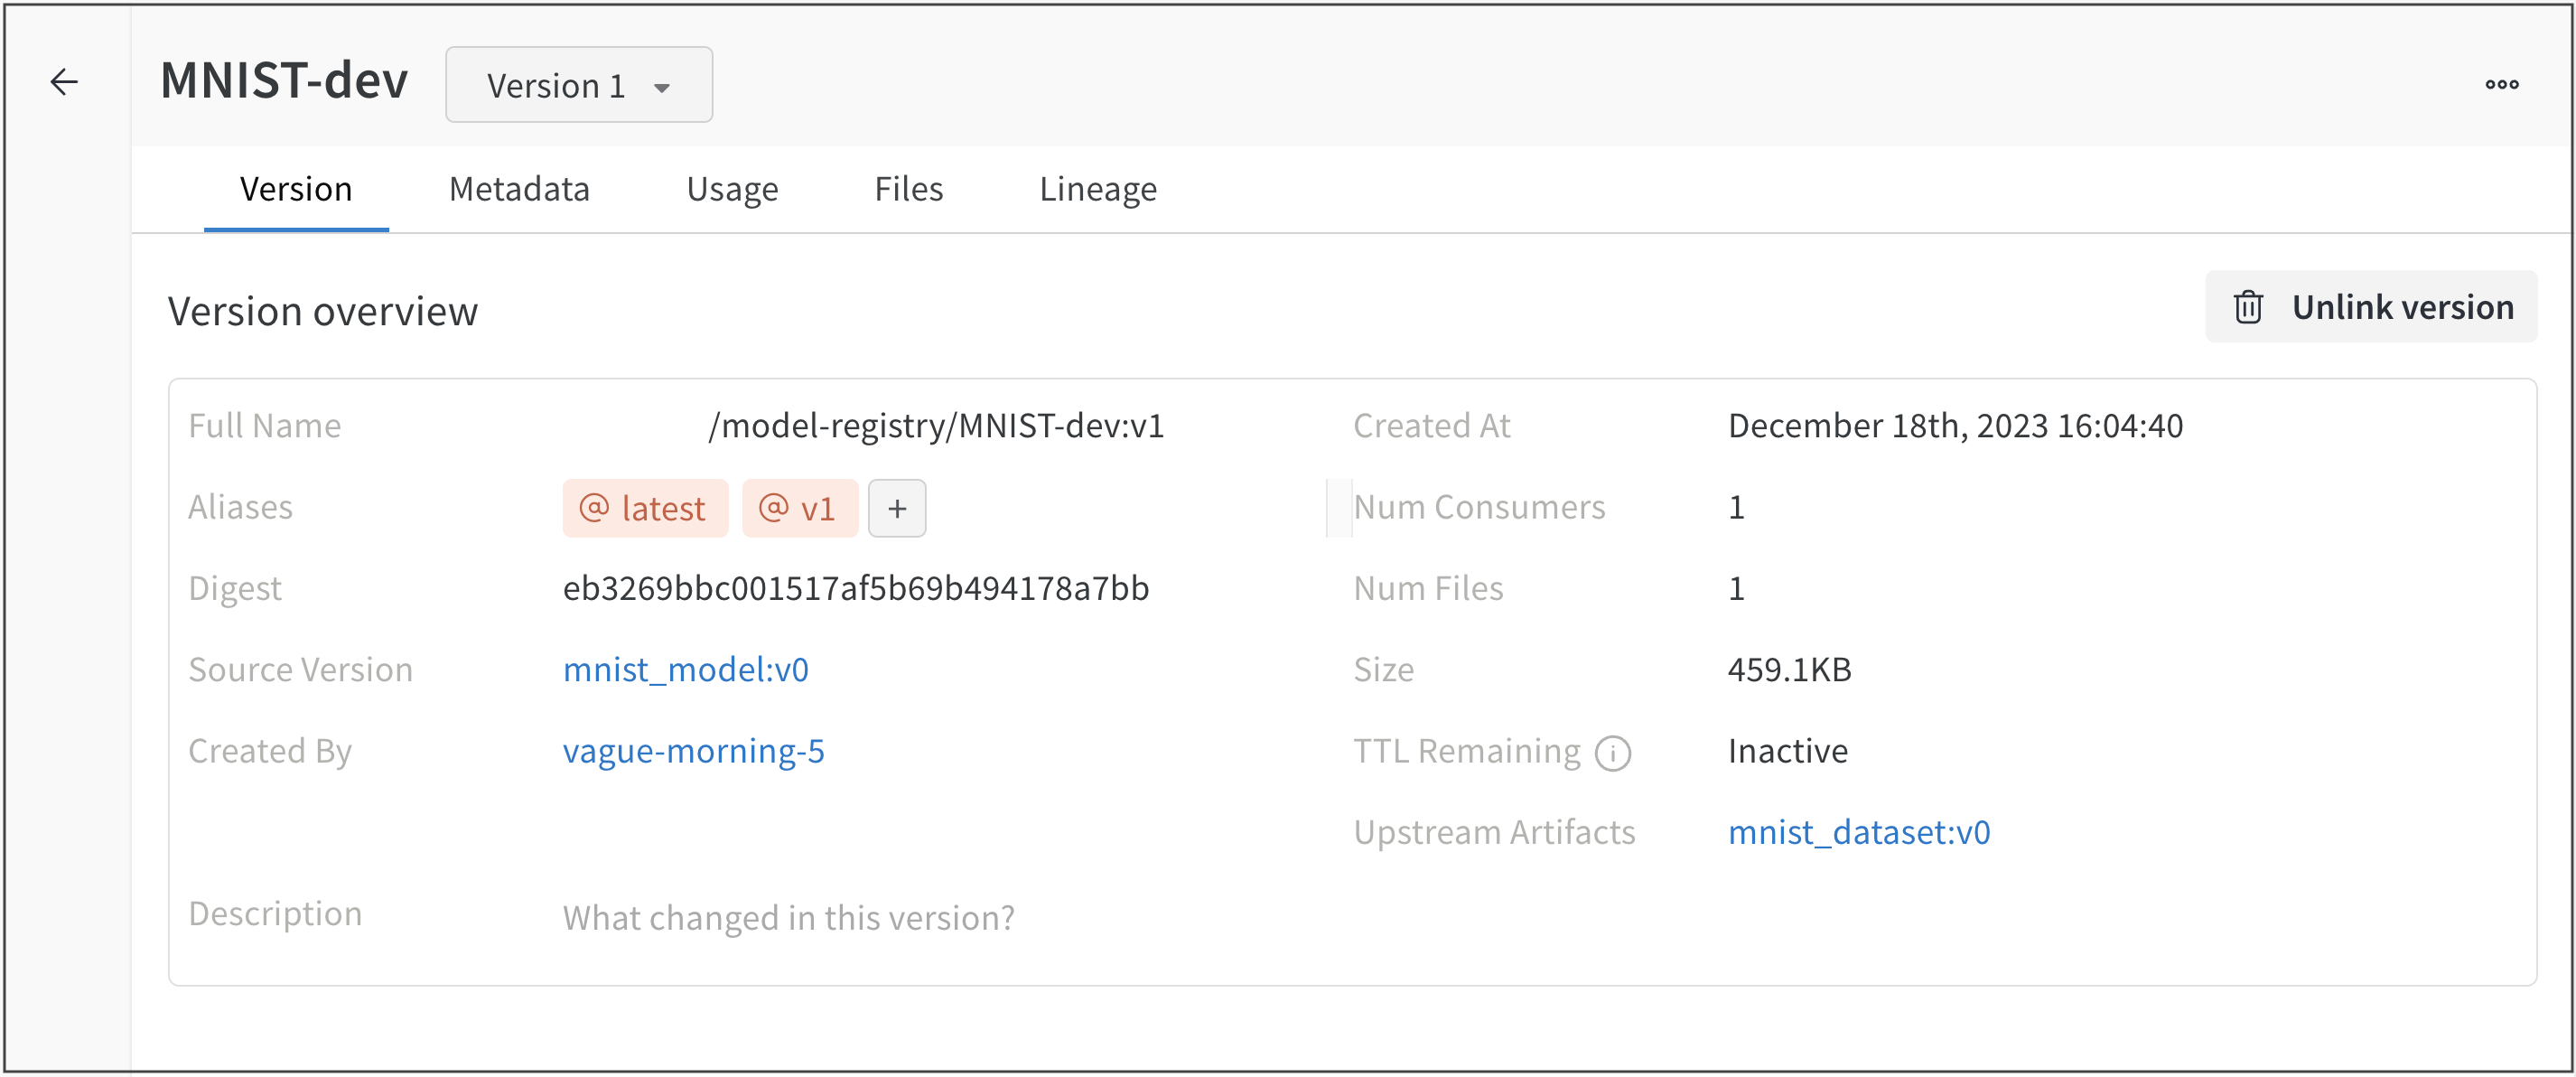Open the Files tab
2576x1077 pixels.
click(908, 188)
